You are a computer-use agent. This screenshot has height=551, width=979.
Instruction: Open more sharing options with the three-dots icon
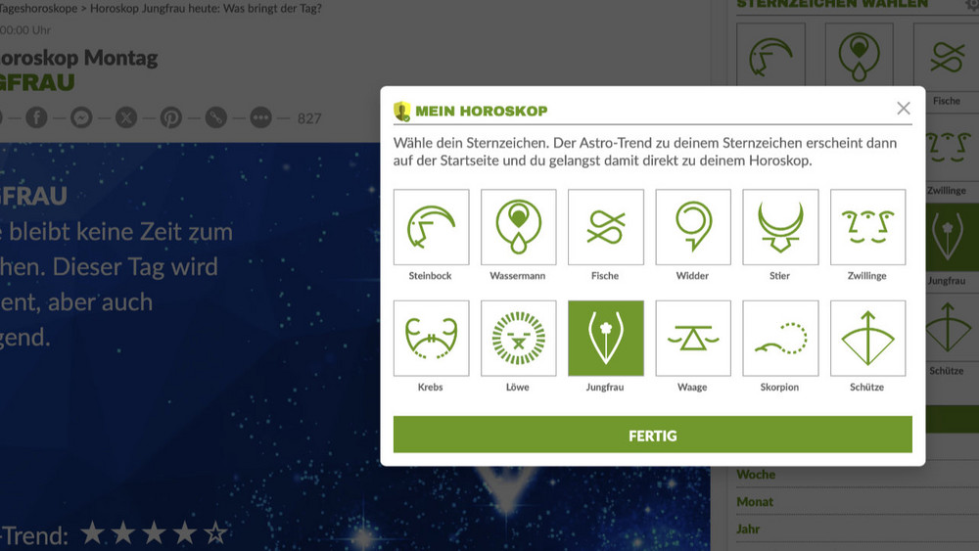pyautogui.click(x=260, y=118)
